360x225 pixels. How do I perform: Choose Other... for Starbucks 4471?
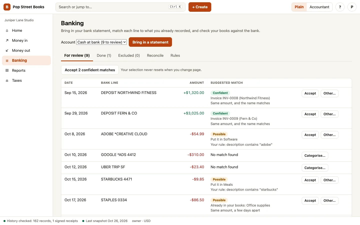click(x=329, y=180)
